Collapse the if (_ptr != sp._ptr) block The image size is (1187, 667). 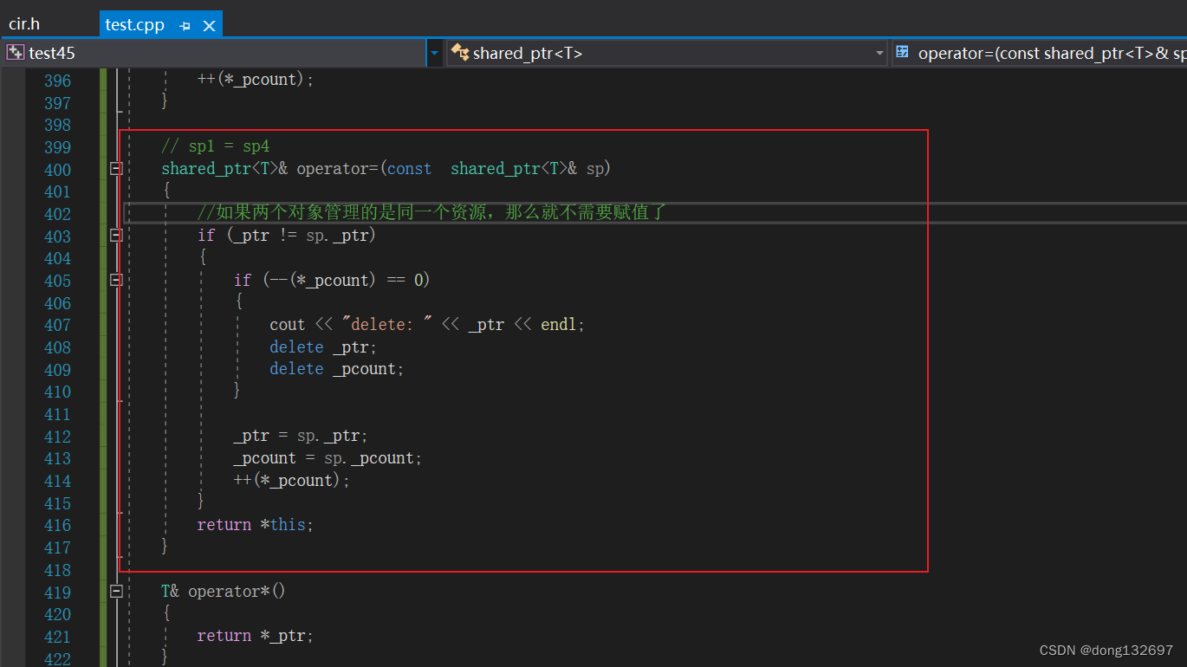pos(116,235)
